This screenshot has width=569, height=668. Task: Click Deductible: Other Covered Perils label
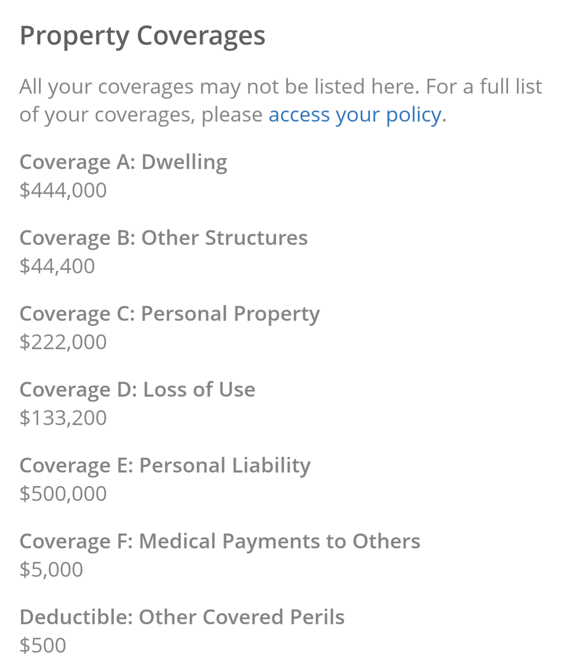(182, 617)
